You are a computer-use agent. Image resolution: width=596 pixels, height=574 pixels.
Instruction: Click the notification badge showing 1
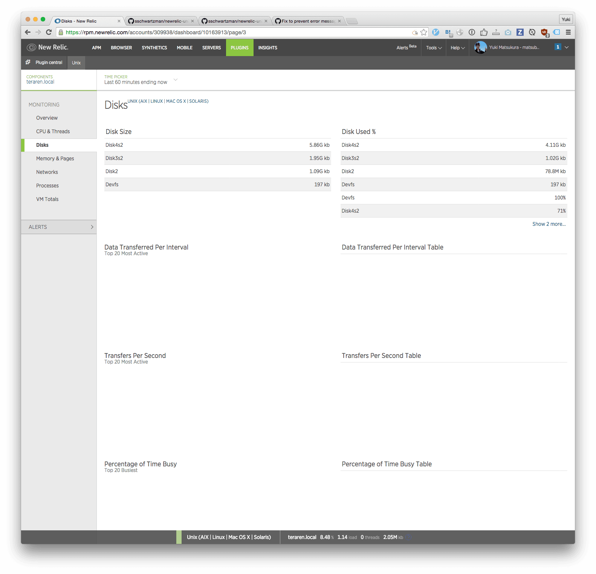click(558, 47)
